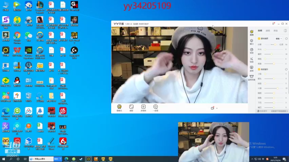Viewport: 289px width, 162px height.
Task: Click the main camera preview in YY开播
Action: pyautogui.click(x=180, y=65)
